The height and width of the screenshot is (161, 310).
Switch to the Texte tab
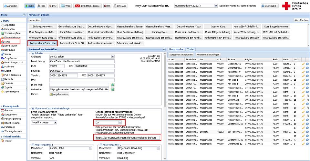[191, 49]
